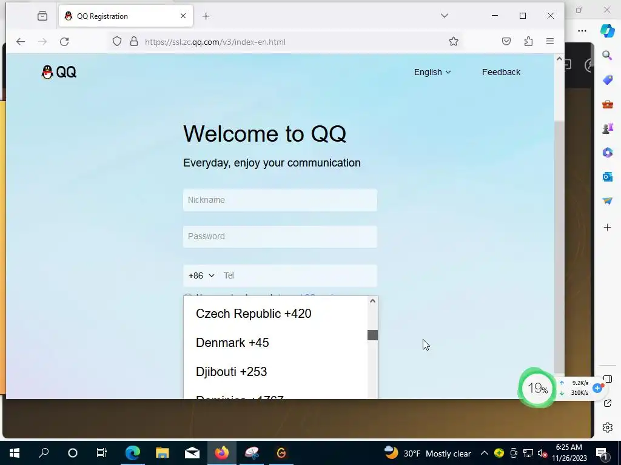The width and height of the screenshot is (621, 465).
Task: Open Cortana circle on taskbar
Action: [x=73, y=453]
